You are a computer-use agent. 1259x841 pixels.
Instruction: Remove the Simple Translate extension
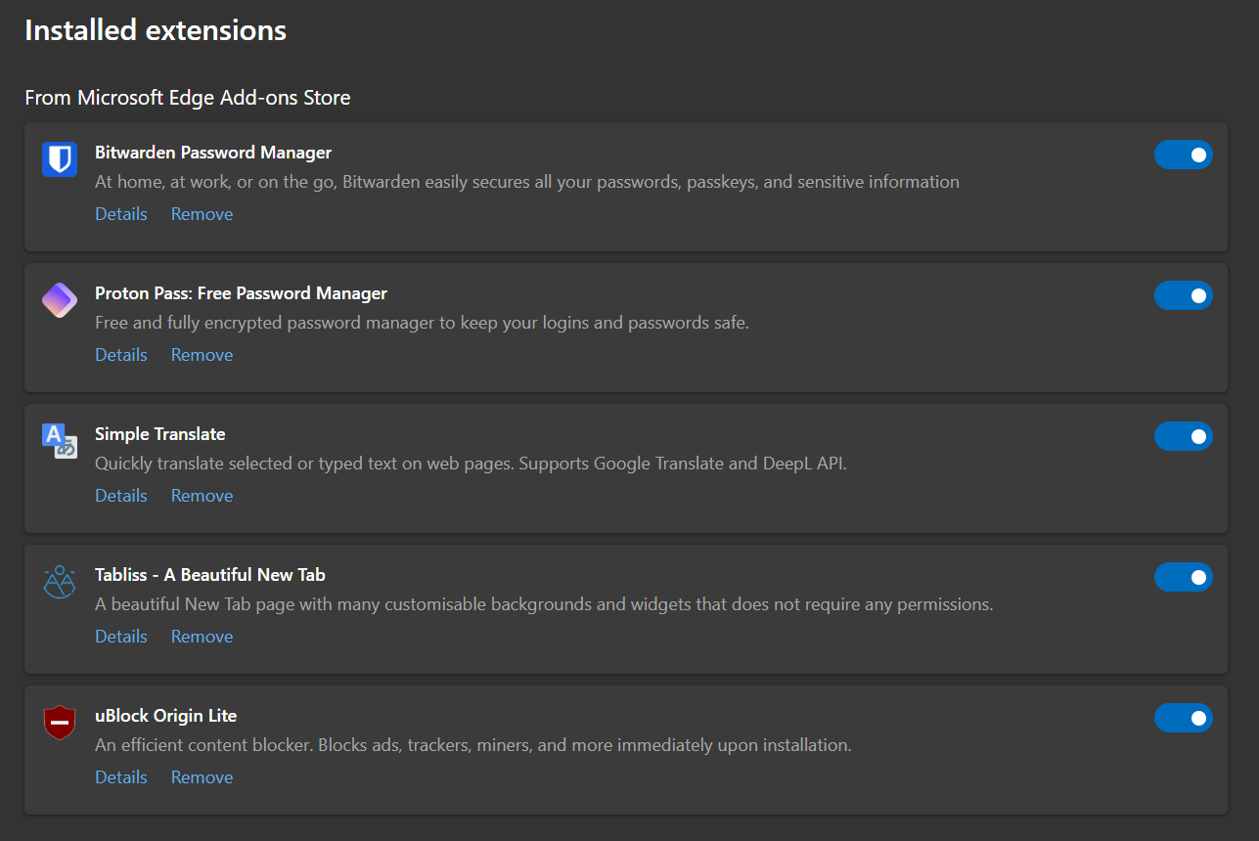[x=202, y=496]
